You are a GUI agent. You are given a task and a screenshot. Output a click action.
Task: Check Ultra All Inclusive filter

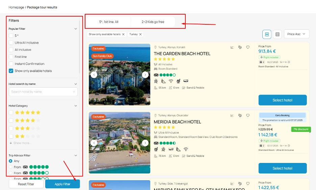(x=11, y=43)
